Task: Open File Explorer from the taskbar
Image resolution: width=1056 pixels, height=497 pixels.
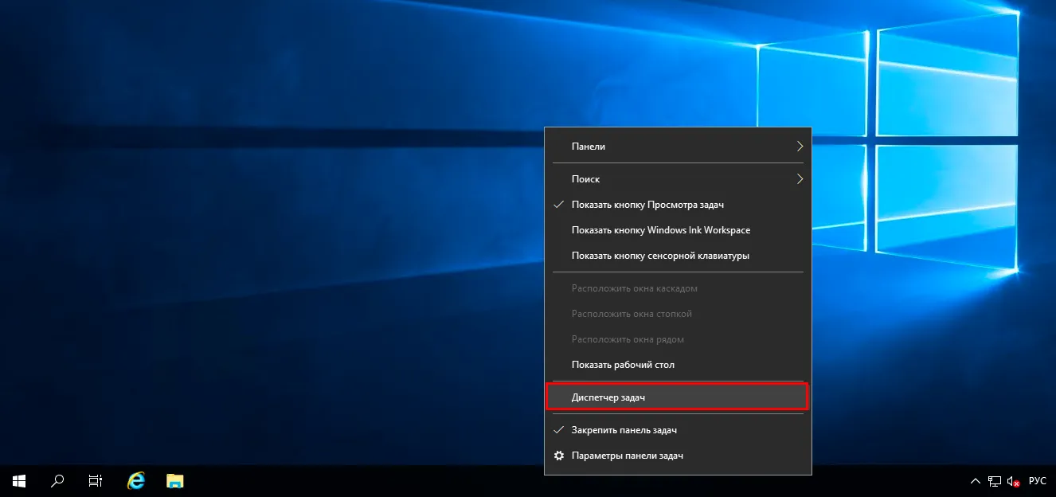Action: pos(175,481)
